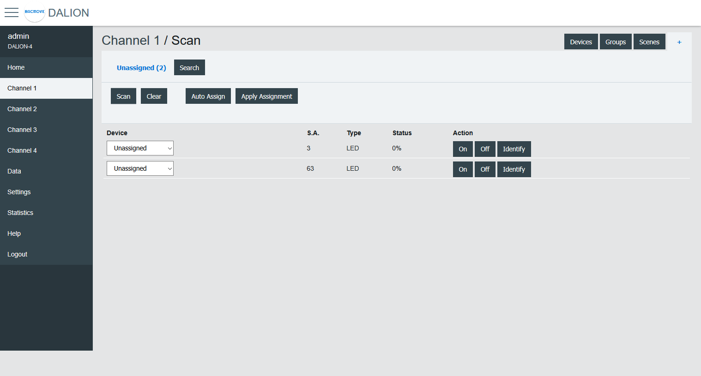Switch to the Unassigned (2) tab

[141, 68]
